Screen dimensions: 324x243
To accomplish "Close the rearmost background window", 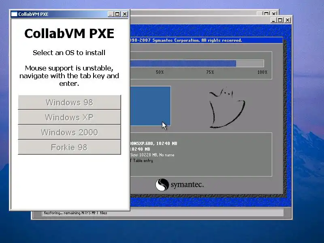I will click(274, 14).
